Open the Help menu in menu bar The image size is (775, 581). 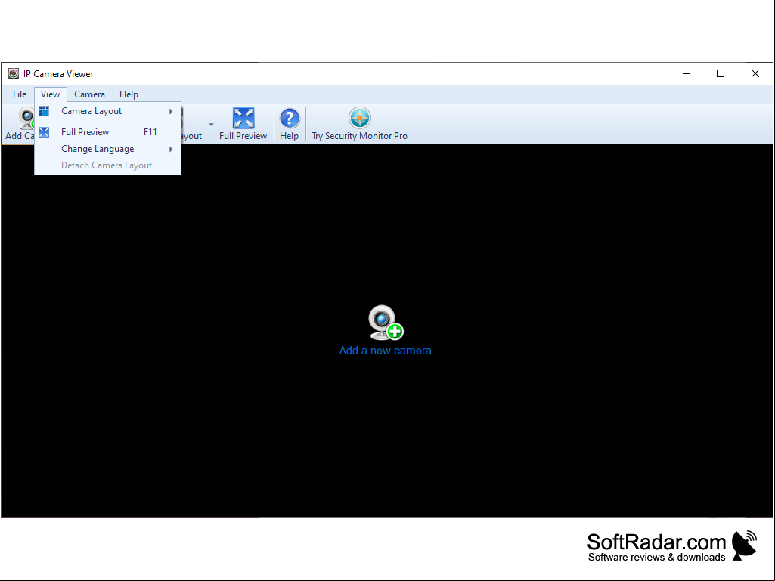129,94
